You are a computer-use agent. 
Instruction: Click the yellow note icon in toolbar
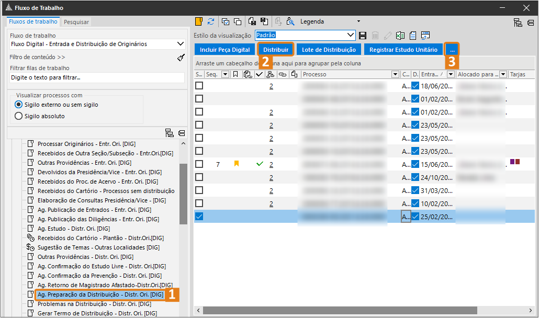(x=199, y=21)
